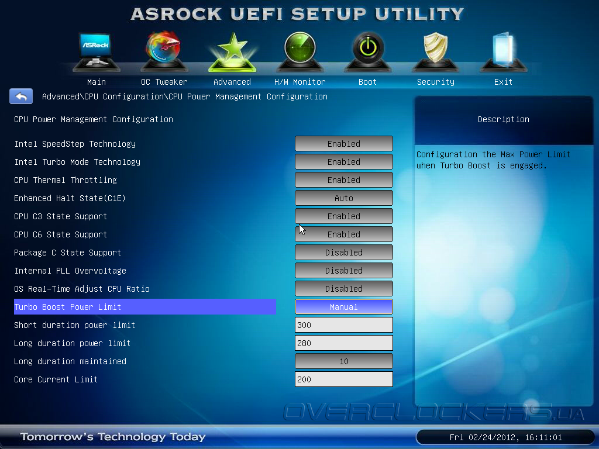Image resolution: width=599 pixels, height=449 pixels.
Task: Select CPU C6 State Support label
Action: click(x=60, y=234)
